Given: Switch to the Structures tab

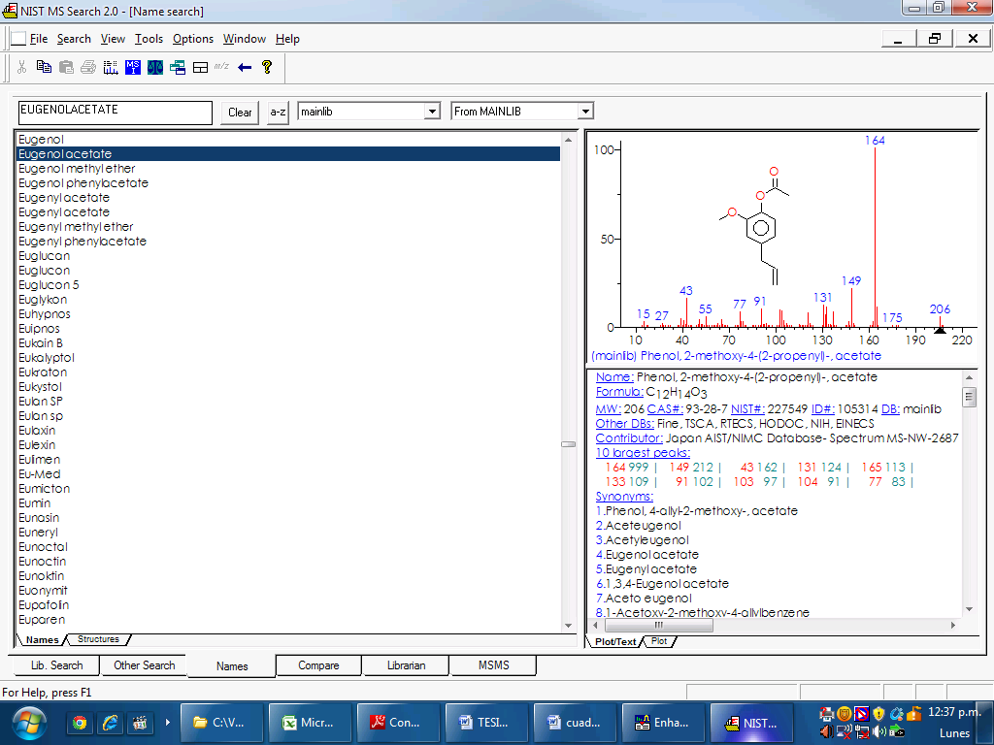Looking at the screenshot, I should (98, 639).
